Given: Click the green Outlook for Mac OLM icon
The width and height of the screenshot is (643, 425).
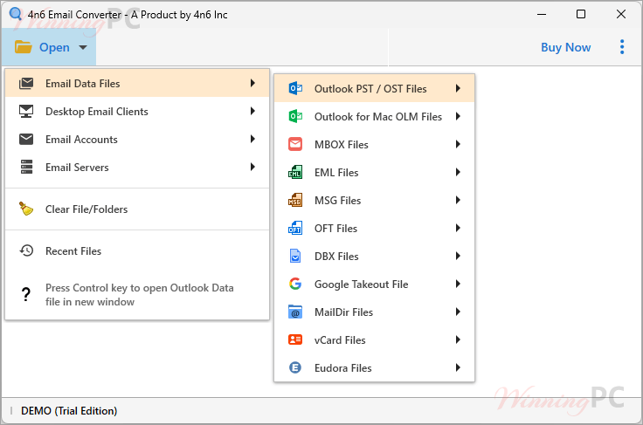Looking at the screenshot, I should [295, 116].
